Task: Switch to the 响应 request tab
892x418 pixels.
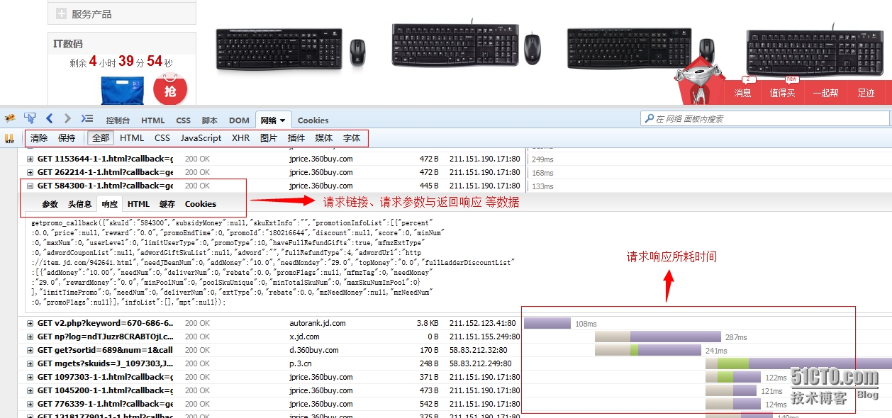Action: (x=110, y=204)
